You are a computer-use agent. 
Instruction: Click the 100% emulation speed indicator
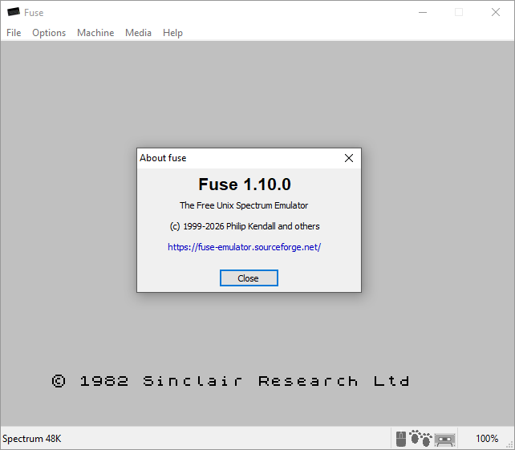point(487,439)
